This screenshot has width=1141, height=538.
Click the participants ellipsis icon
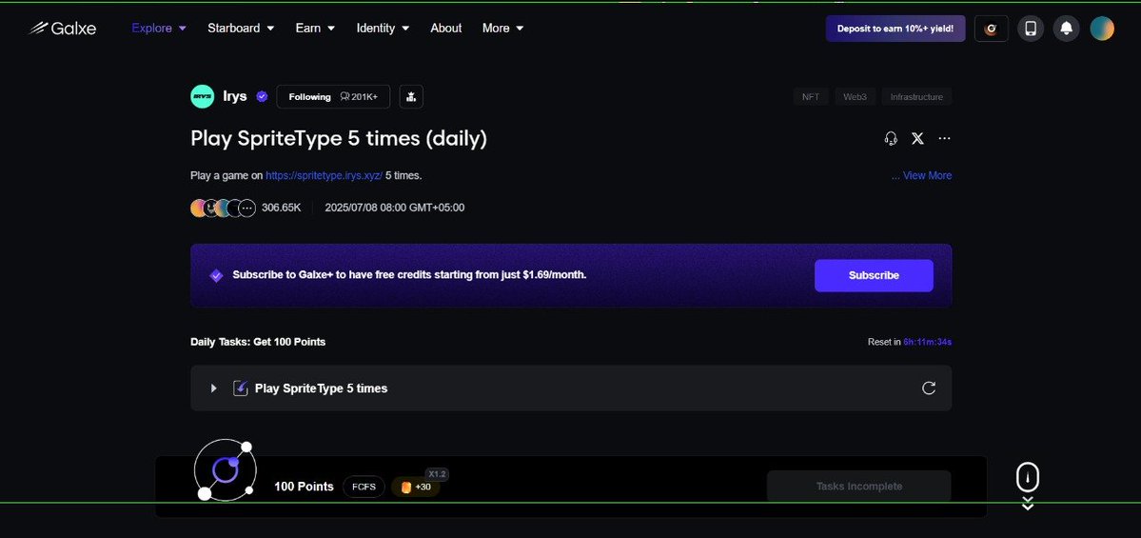[247, 209]
